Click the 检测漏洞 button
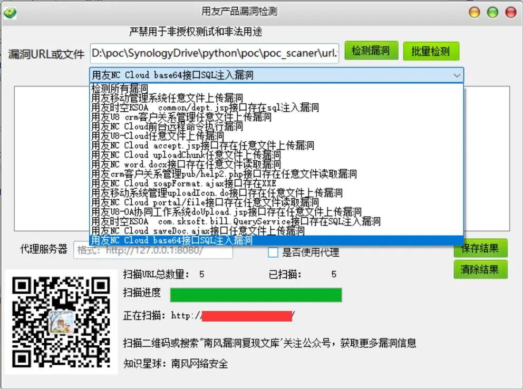 tap(371, 51)
